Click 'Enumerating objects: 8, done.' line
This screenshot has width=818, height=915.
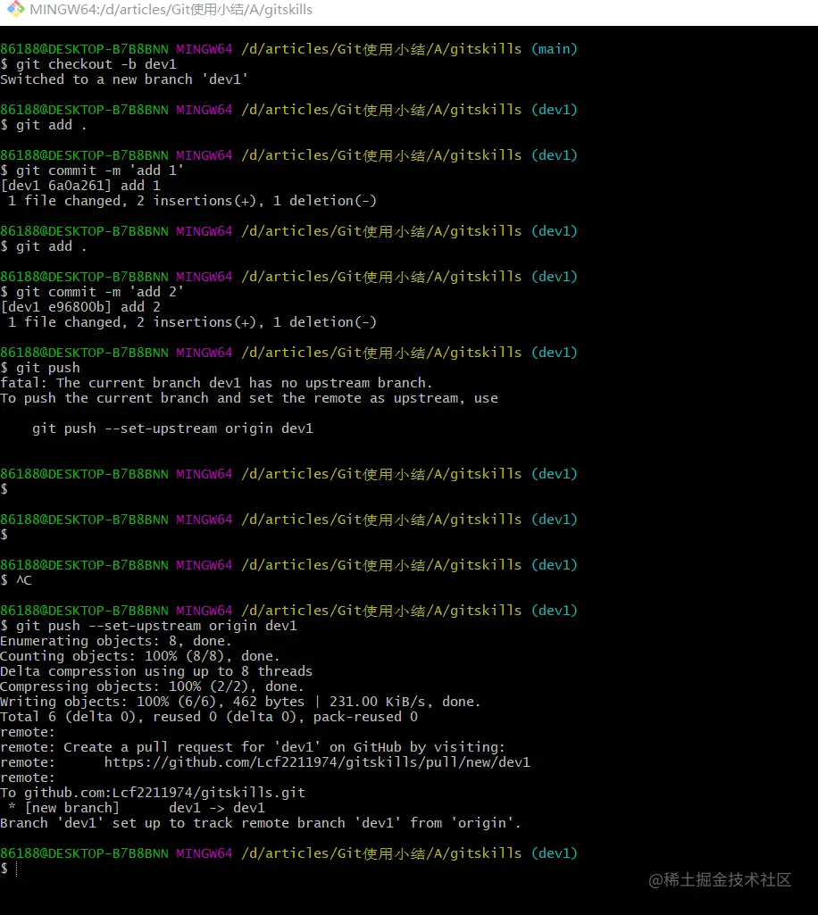[x=116, y=641]
